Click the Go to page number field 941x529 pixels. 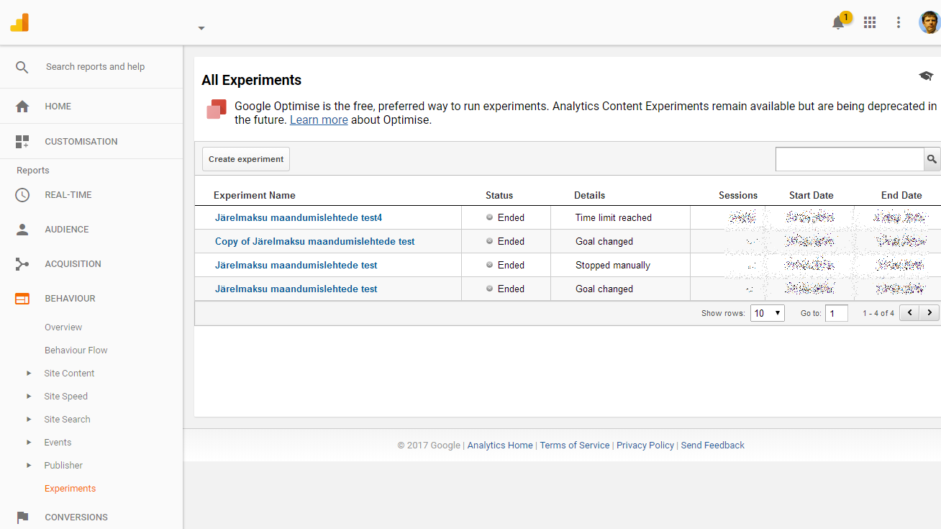836,313
